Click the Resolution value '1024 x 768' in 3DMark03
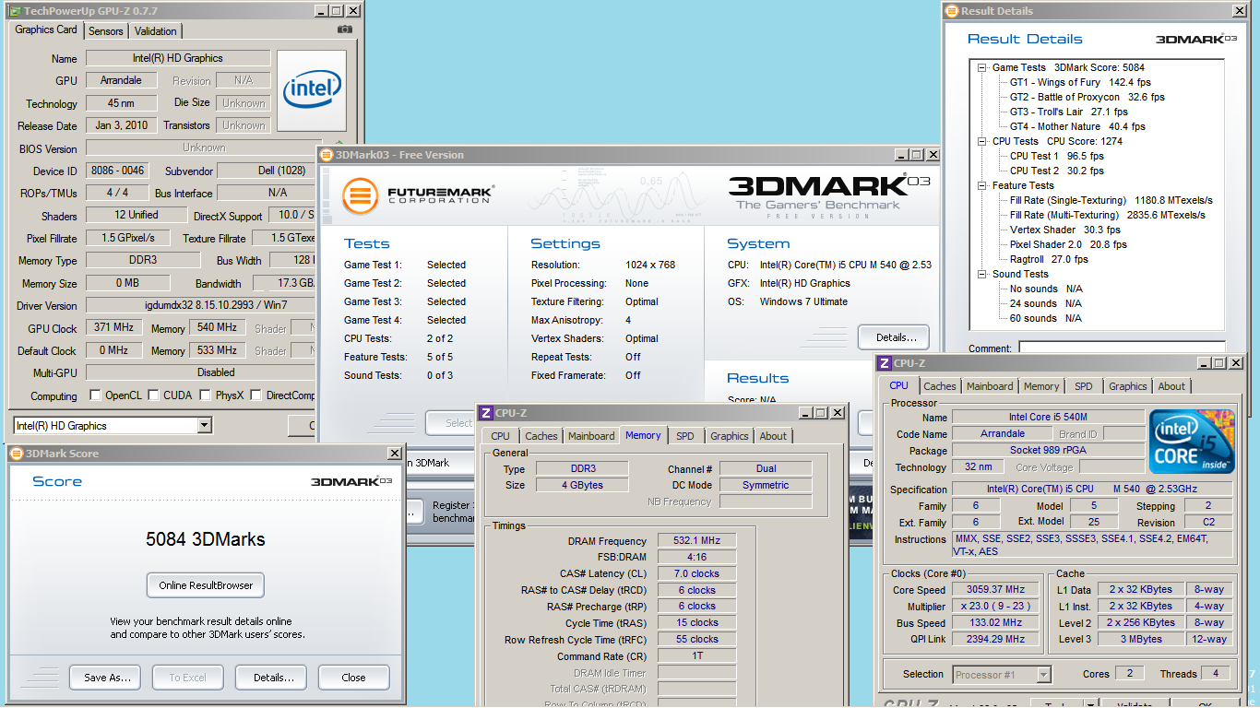 point(650,265)
